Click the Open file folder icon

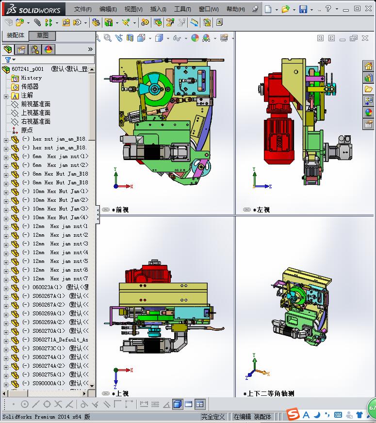285,9
